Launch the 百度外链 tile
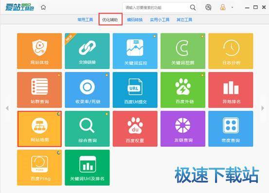 coord(183,90)
